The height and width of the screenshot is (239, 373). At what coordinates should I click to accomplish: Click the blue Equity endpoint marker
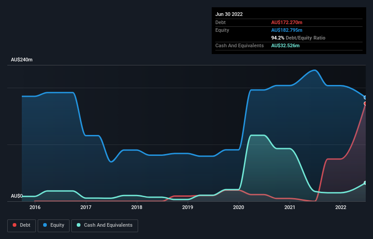coord(365,98)
